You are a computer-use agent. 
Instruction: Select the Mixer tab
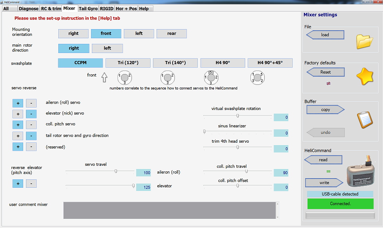click(x=69, y=8)
